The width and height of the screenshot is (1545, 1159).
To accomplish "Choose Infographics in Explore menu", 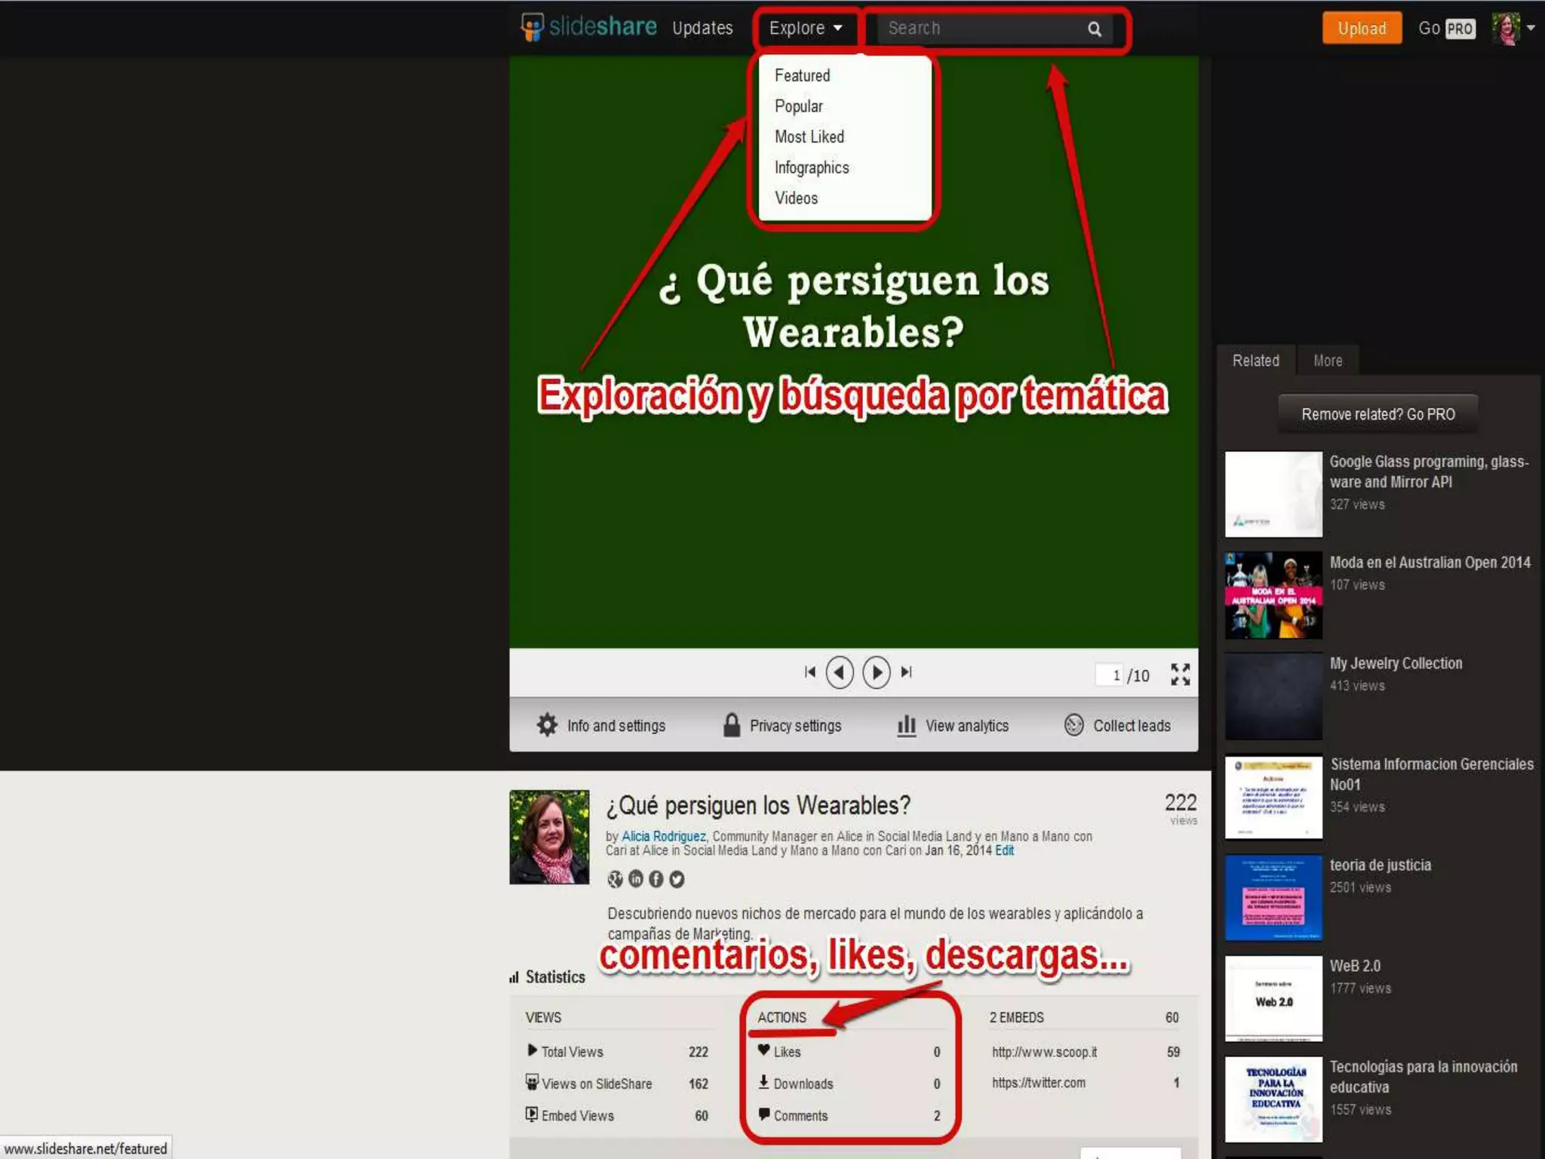I will tap(811, 168).
